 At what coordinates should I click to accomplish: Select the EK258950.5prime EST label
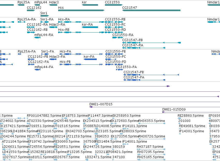126,116
